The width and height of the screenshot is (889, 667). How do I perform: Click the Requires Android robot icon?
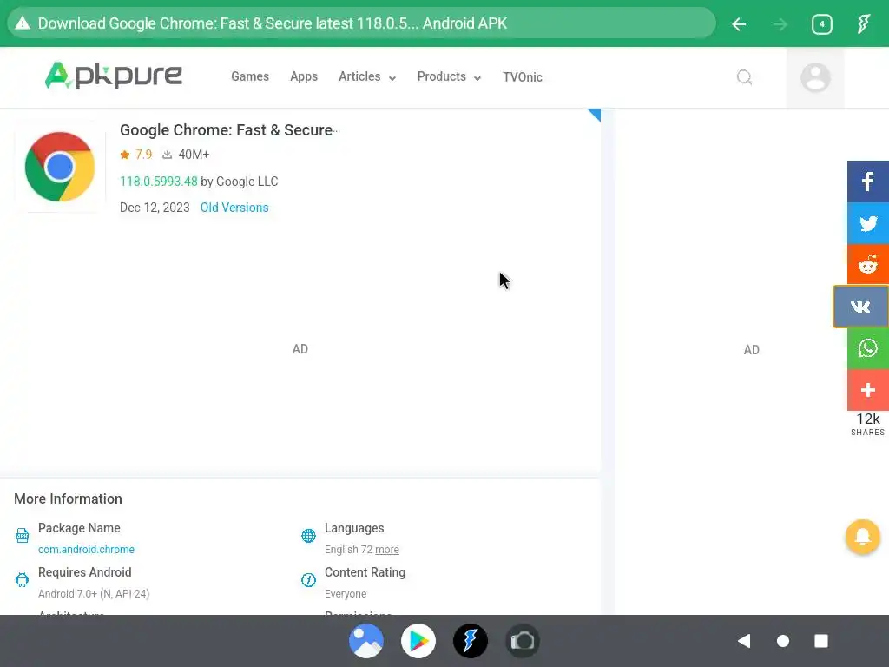pyautogui.click(x=22, y=579)
